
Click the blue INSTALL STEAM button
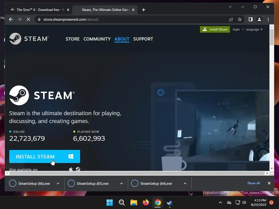click(45, 156)
